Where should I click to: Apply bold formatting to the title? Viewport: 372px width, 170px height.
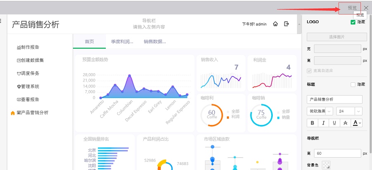(x=312, y=123)
